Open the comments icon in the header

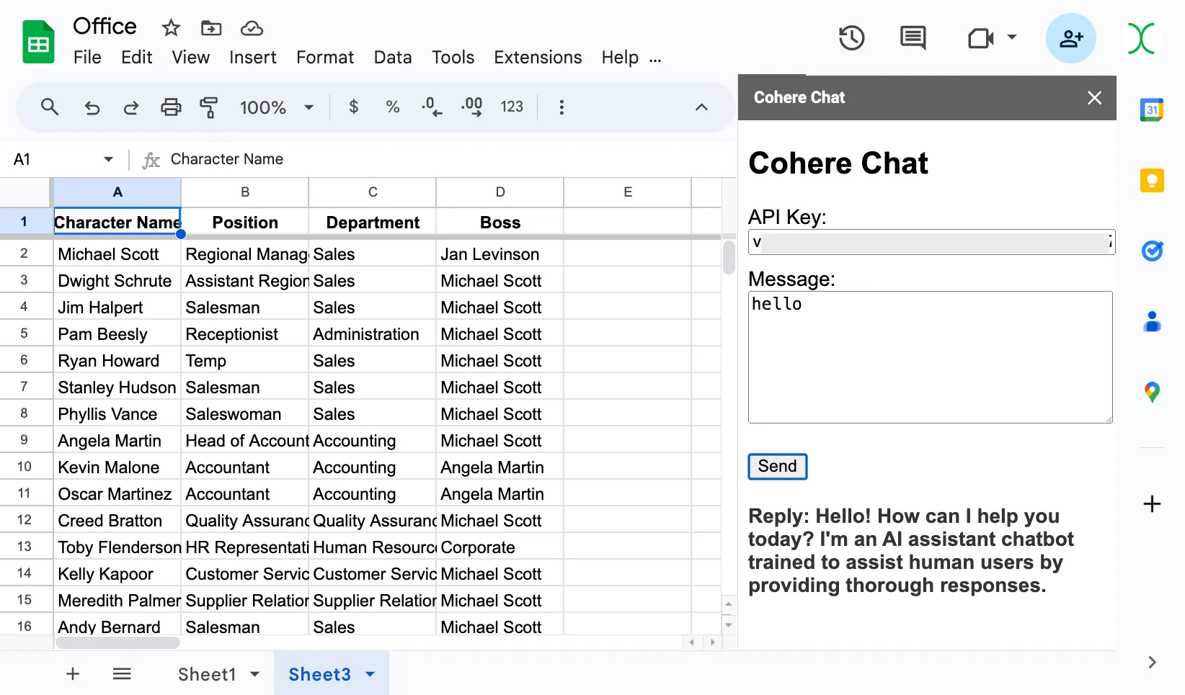click(913, 37)
